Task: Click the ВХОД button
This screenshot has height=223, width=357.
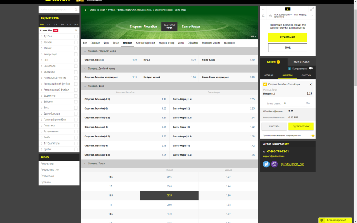Action: coord(287,47)
